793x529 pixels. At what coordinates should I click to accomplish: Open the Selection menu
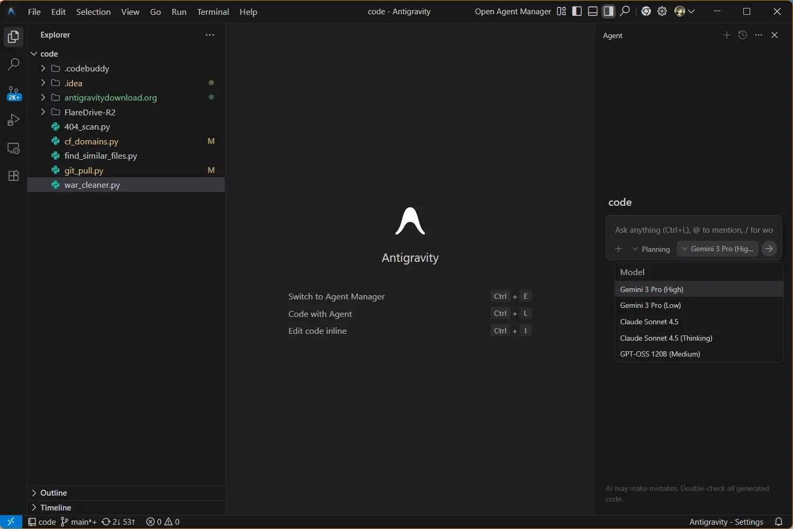pyautogui.click(x=94, y=12)
